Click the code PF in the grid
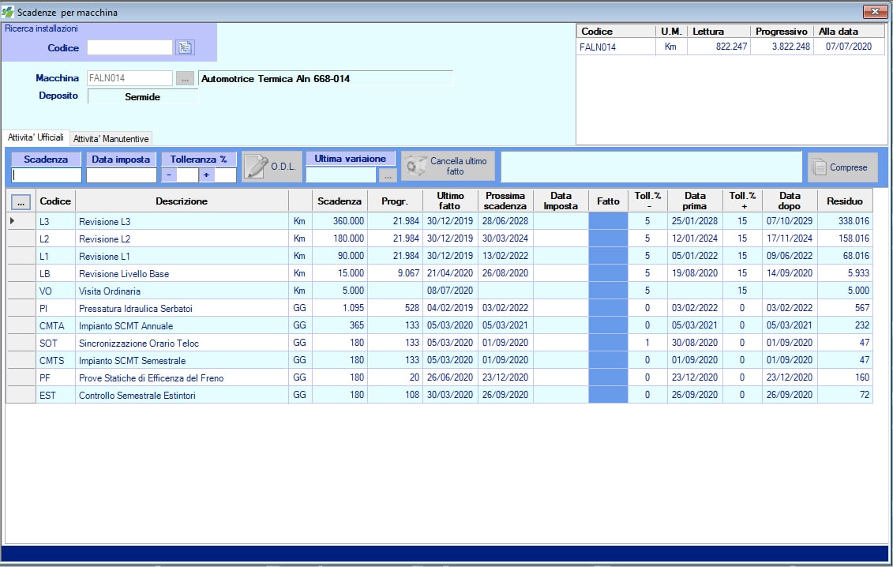The height and width of the screenshot is (567, 893). pos(45,377)
